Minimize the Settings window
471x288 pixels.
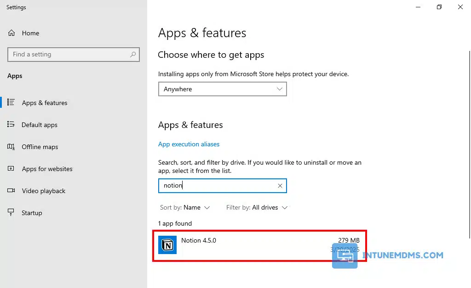(418, 7)
